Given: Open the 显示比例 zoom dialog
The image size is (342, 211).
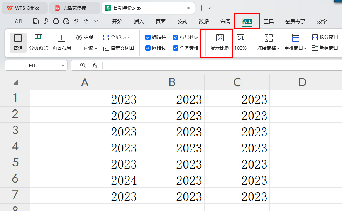Looking at the screenshot, I should point(220,42).
